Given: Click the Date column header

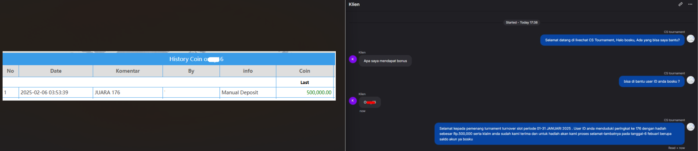Looking at the screenshot, I should click(56, 71).
